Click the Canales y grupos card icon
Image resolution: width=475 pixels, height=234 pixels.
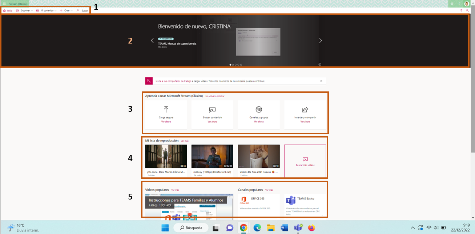259,110
